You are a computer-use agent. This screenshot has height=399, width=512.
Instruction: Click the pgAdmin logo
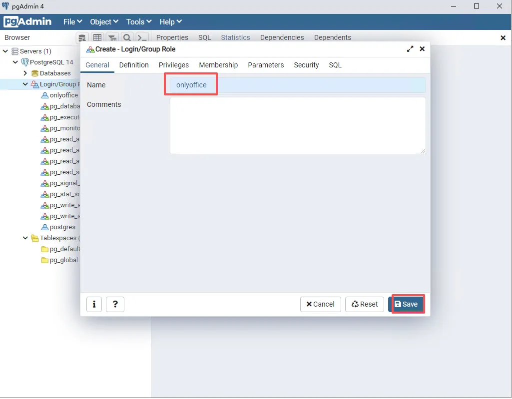tap(27, 21)
